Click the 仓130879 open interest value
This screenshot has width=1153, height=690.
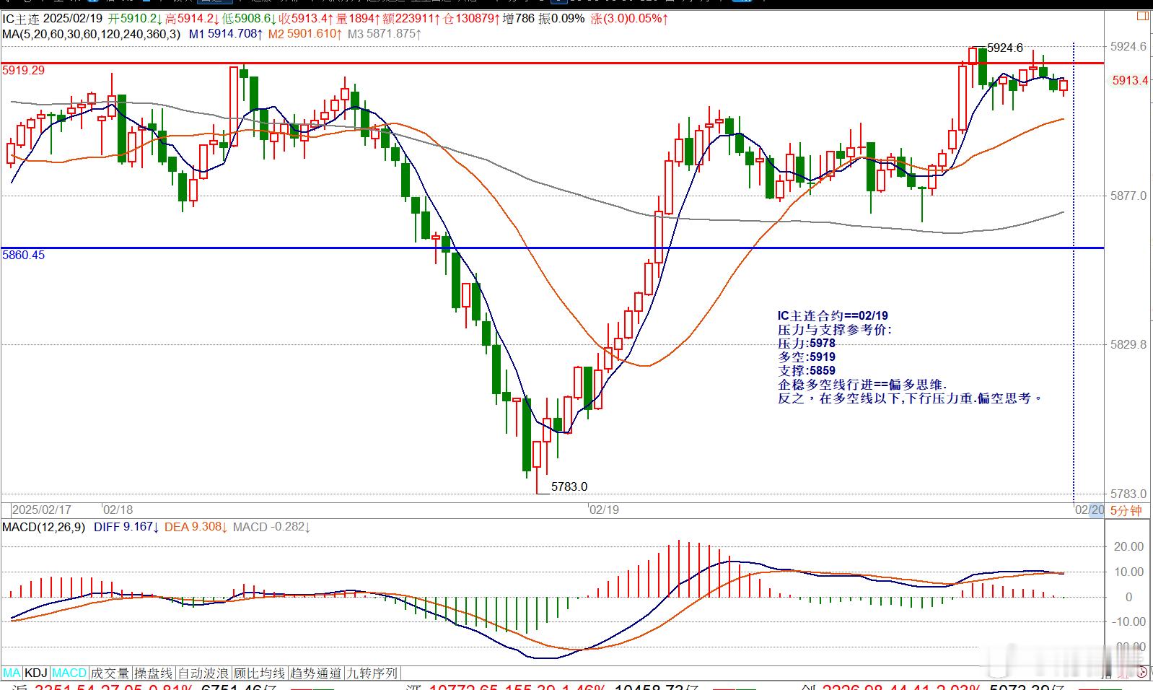pyautogui.click(x=472, y=19)
